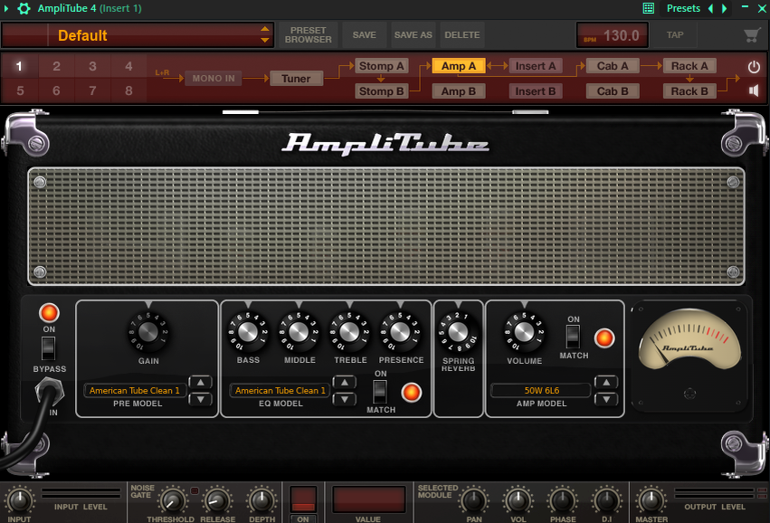Click the BPM value display
The height and width of the screenshot is (523, 770).
click(612, 34)
